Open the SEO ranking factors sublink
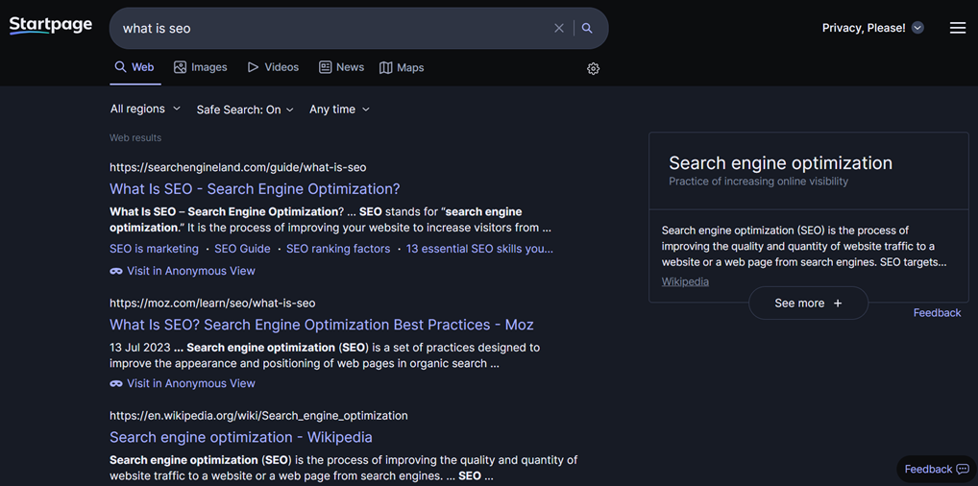The height and width of the screenshot is (486, 978). (338, 249)
